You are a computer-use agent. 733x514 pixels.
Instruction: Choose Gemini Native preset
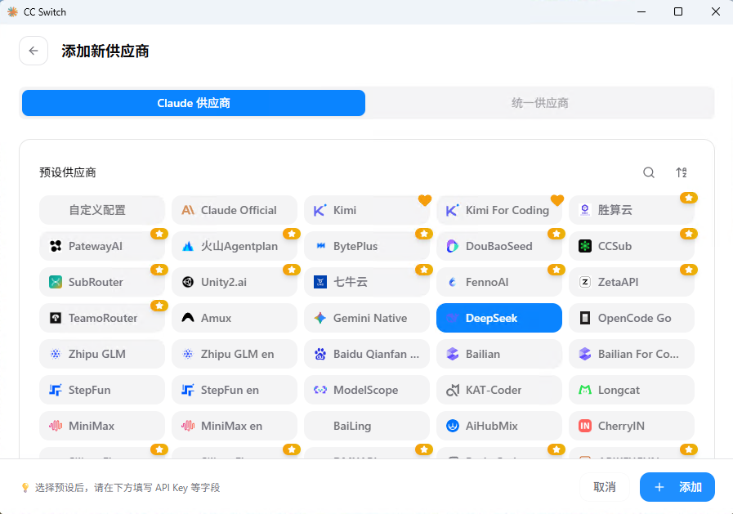pos(366,318)
